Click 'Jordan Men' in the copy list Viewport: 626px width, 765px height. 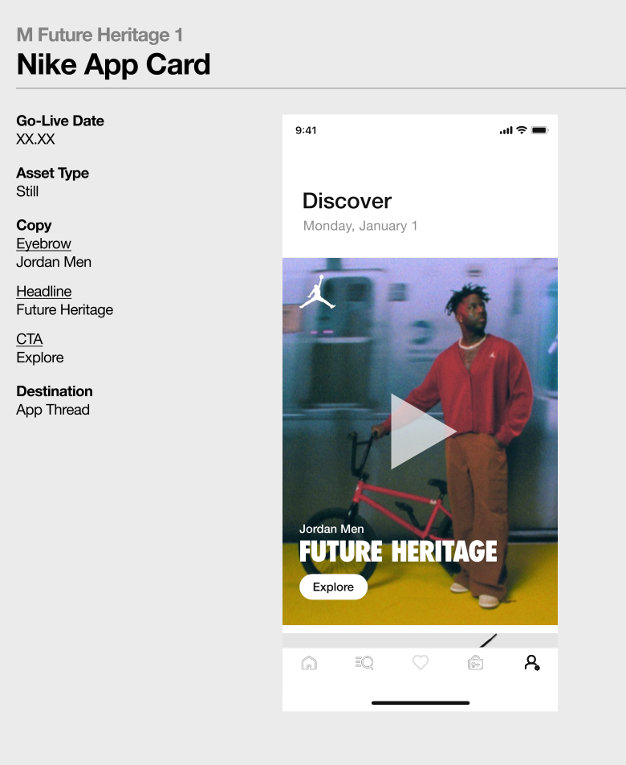coord(54,262)
